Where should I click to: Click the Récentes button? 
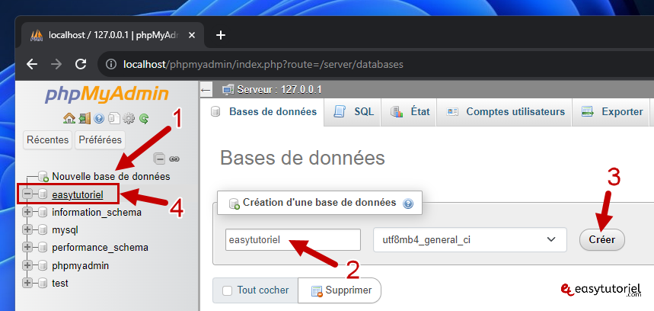click(47, 139)
